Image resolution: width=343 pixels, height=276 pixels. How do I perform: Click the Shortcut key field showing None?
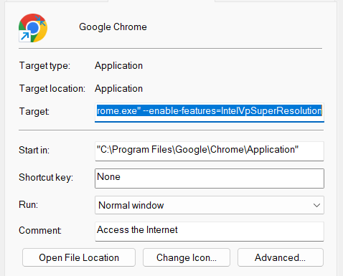(x=210, y=179)
